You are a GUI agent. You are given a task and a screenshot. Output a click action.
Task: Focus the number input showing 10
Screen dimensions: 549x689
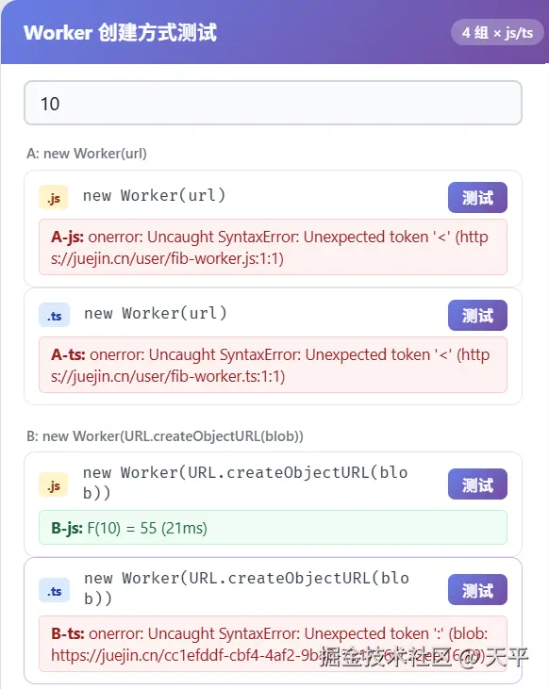pos(273,104)
